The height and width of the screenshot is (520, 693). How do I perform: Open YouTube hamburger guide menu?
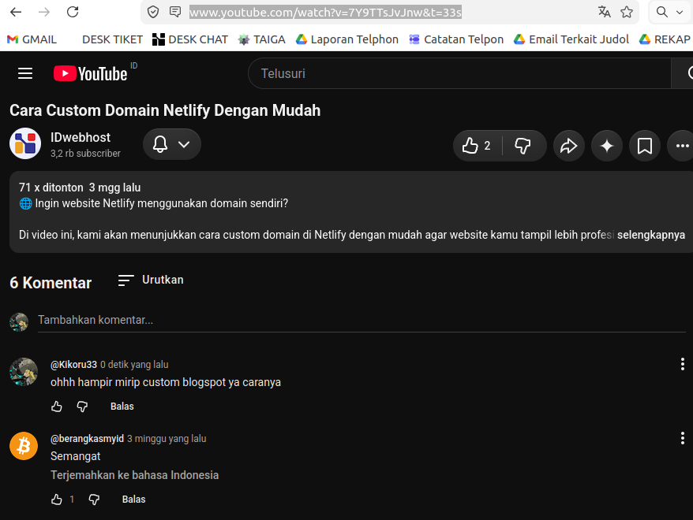pos(25,73)
